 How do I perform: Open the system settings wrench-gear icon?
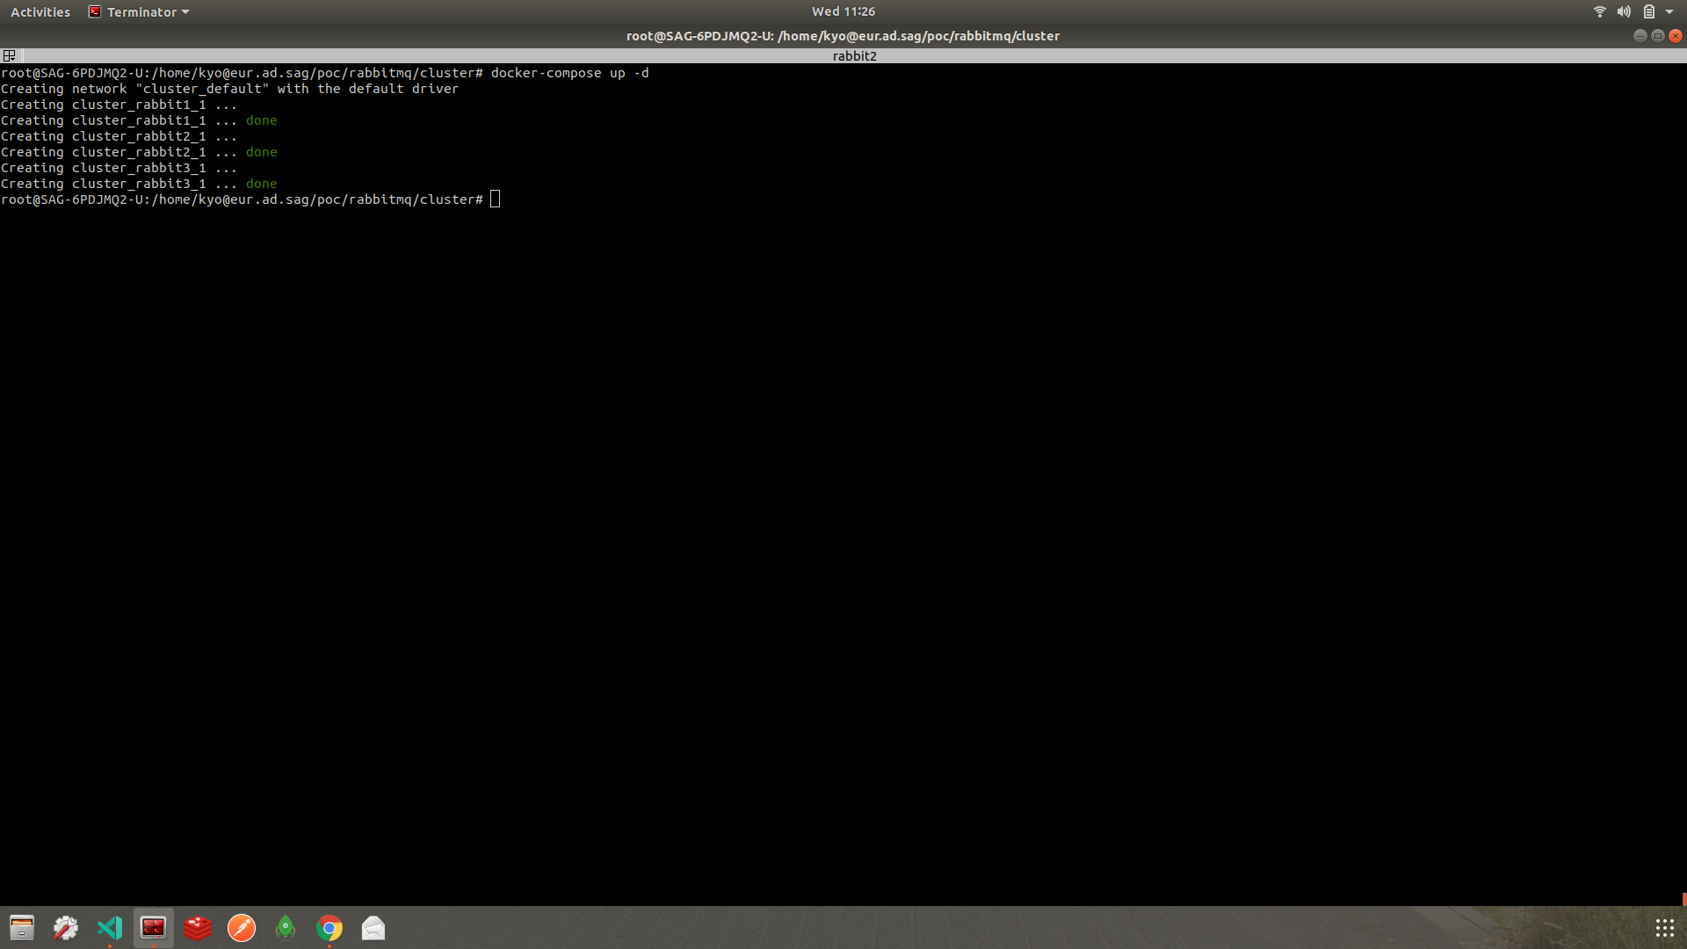66,928
